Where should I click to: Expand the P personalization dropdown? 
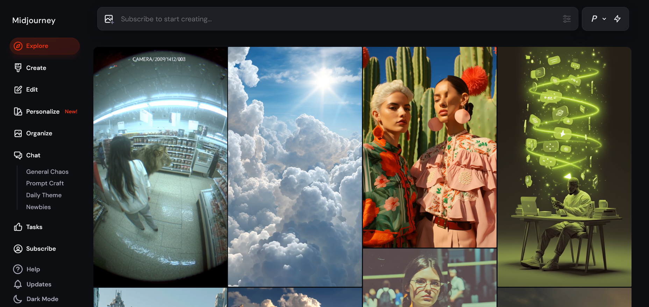(599, 19)
